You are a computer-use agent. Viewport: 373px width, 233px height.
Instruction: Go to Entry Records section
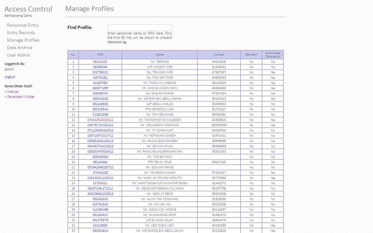tap(21, 33)
